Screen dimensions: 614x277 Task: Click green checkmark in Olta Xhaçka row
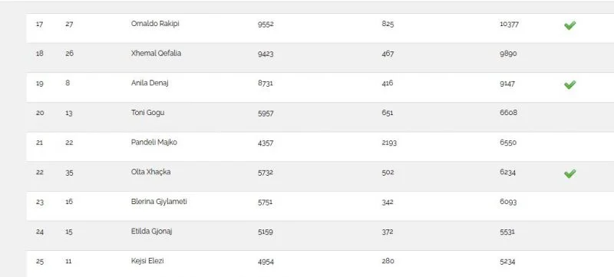click(569, 173)
